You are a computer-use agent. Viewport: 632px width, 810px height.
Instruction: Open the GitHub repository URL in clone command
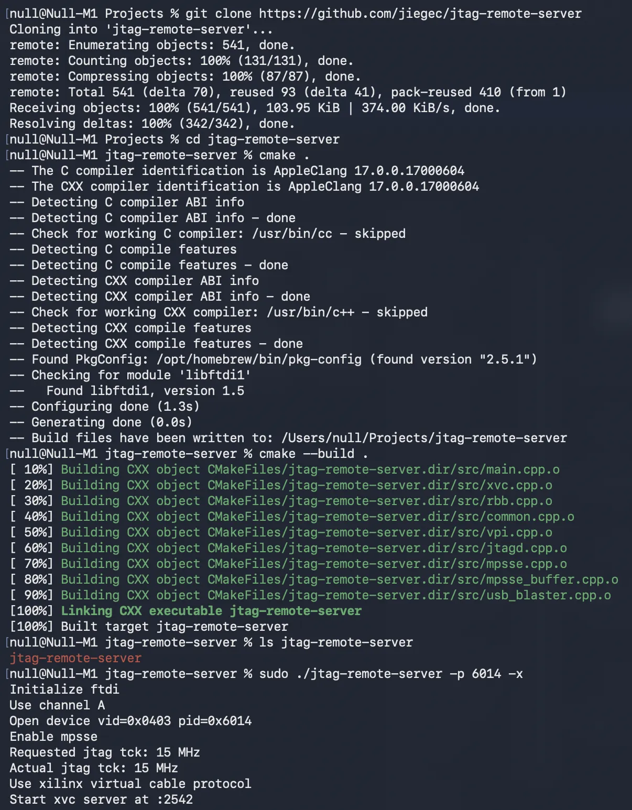click(x=420, y=14)
